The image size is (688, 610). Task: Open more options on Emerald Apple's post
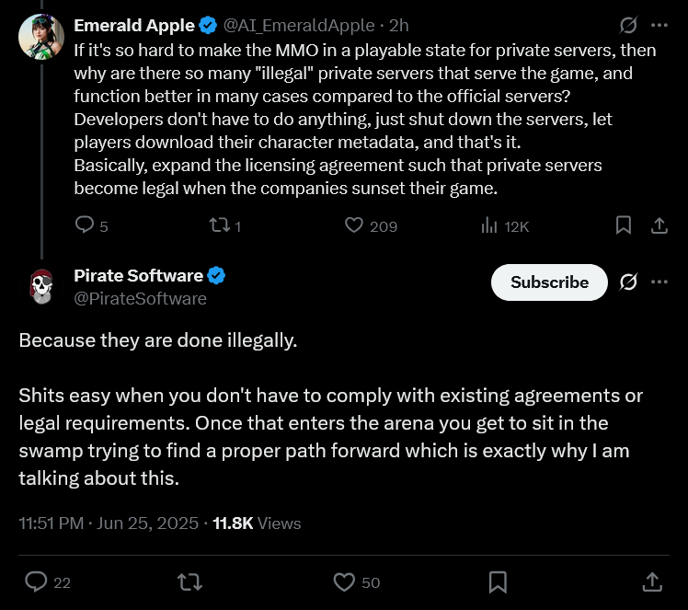click(x=659, y=26)
